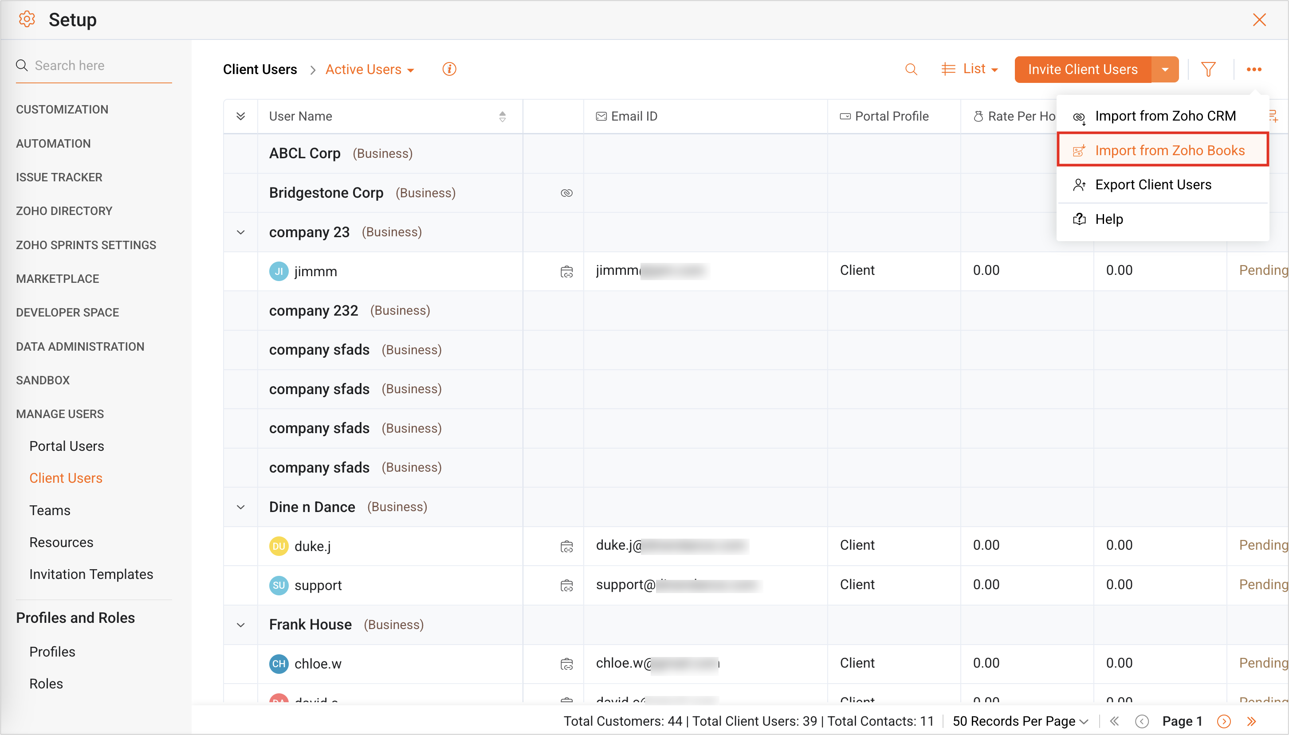Collapse the company 23 group
Viewport: 1289px width, 735px height.
pyautogui.click(x=241, y=232)
